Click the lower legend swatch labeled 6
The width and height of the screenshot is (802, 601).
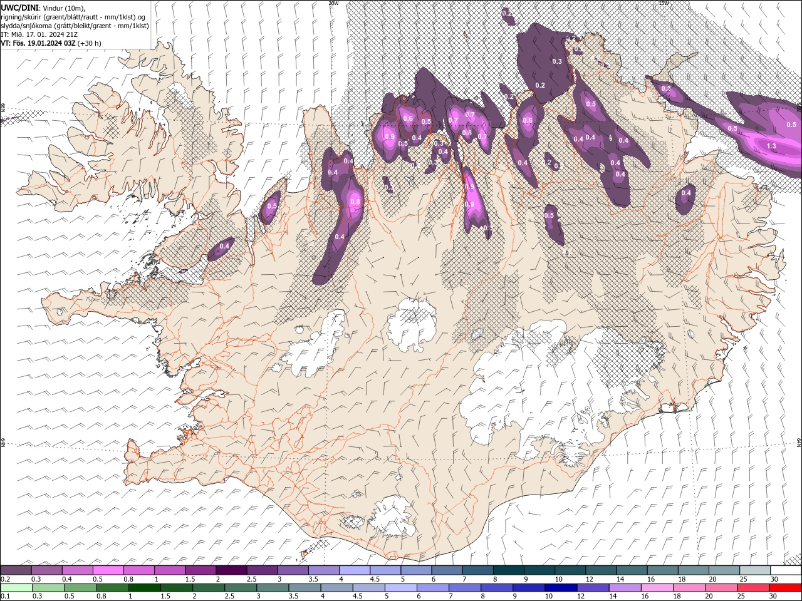432,588
